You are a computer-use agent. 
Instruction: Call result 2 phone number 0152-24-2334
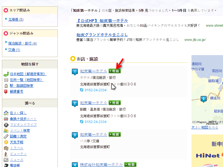point(96,122)
